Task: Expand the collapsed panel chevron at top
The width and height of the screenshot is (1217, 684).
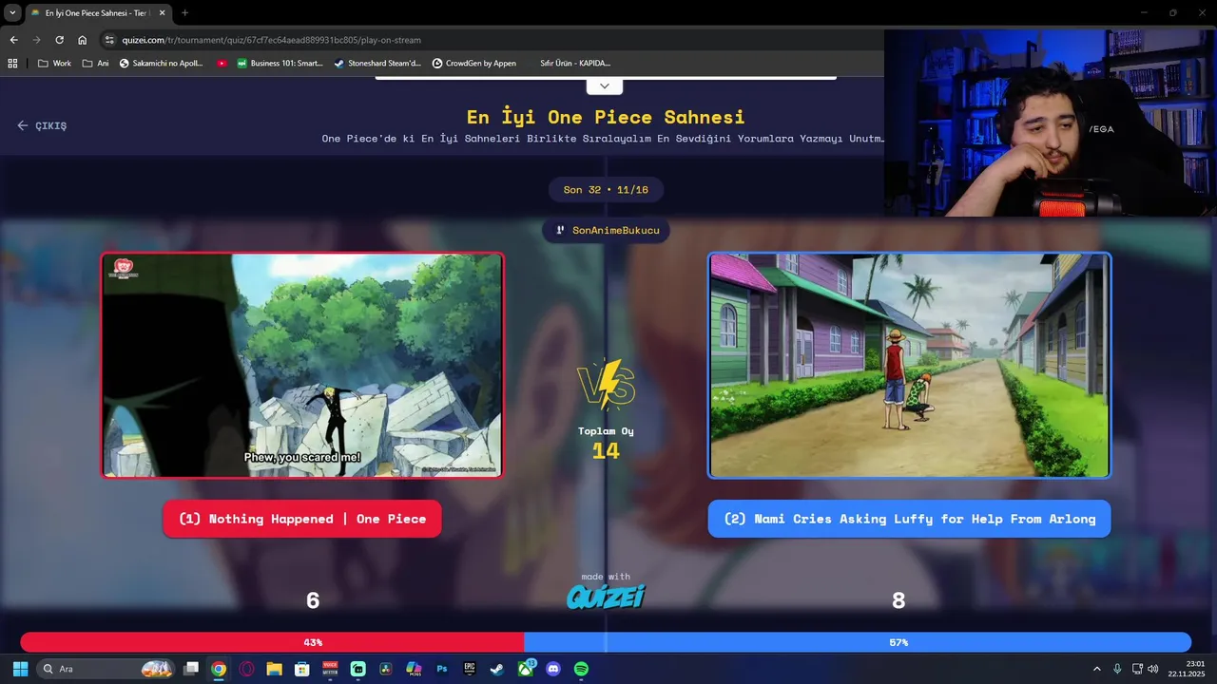Action: click(605, 86)
